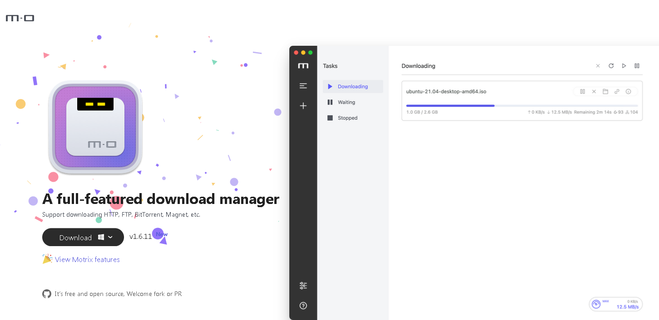Image resolution: width=659 pixels, height=320 pixels.
Task: Open the task list menu icon in sidebar
Action: (x=303, y=86)
